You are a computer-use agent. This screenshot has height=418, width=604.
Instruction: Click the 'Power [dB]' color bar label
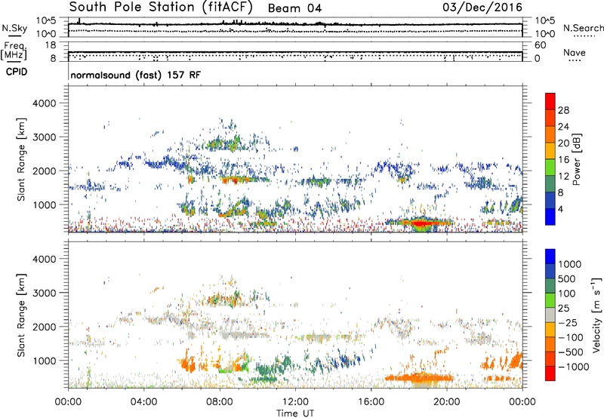click(x=576, y=159)
